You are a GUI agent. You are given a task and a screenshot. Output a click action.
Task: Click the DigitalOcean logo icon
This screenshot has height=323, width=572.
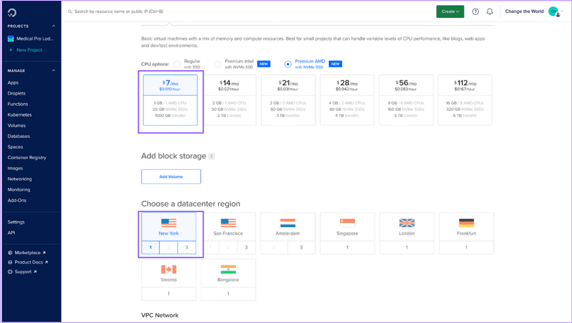pos(12,12)
